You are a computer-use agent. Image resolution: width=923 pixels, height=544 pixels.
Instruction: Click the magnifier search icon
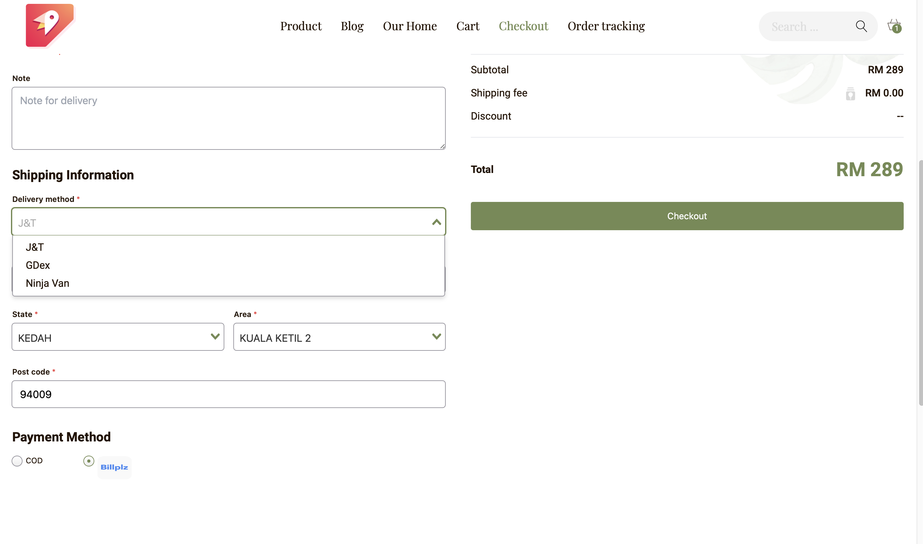861,26
